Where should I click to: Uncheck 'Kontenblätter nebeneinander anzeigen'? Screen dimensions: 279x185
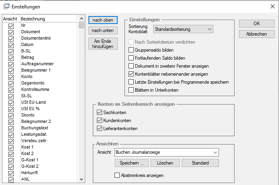click(x=131, y=74)
